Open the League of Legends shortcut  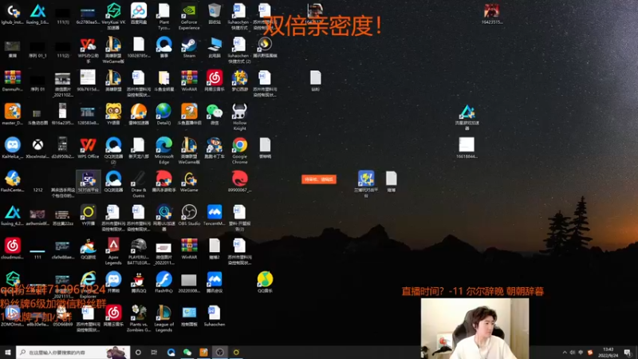[x=164, y=318]
